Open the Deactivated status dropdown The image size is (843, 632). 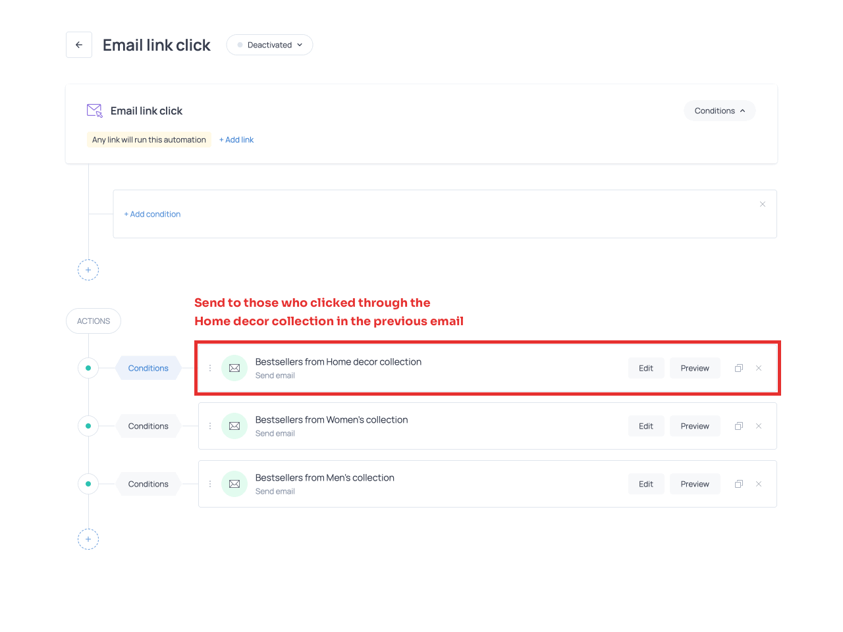[x=269, y=45]
